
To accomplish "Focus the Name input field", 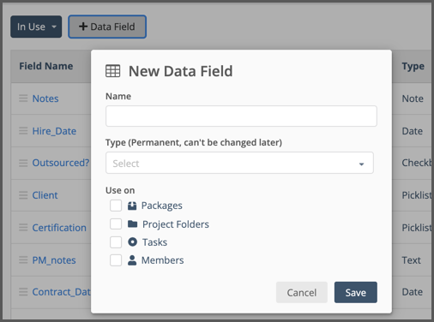I will [241, 116].
